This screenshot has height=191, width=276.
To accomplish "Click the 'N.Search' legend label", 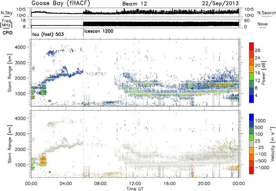I will (267, 13).
